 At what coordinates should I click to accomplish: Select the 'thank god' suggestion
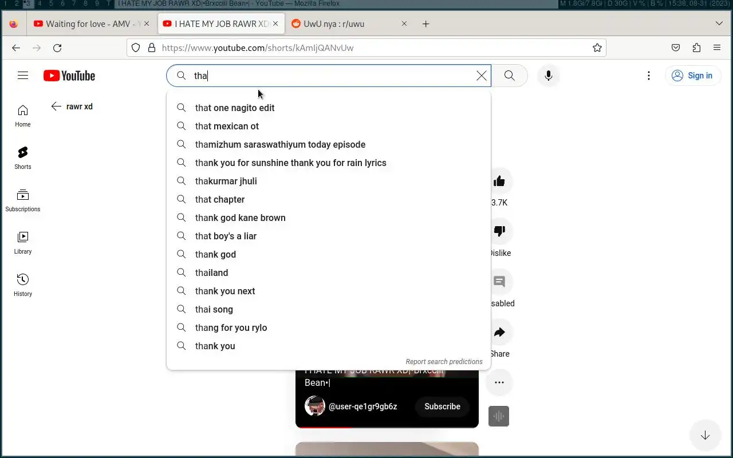329,254
